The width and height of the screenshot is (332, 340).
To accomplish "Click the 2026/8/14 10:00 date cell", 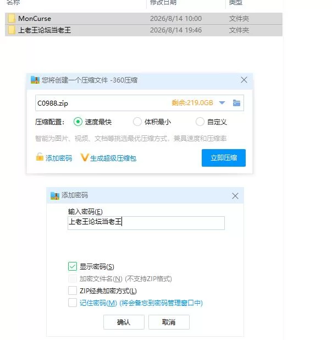I will pyautogui.click(x=176, y=19).
